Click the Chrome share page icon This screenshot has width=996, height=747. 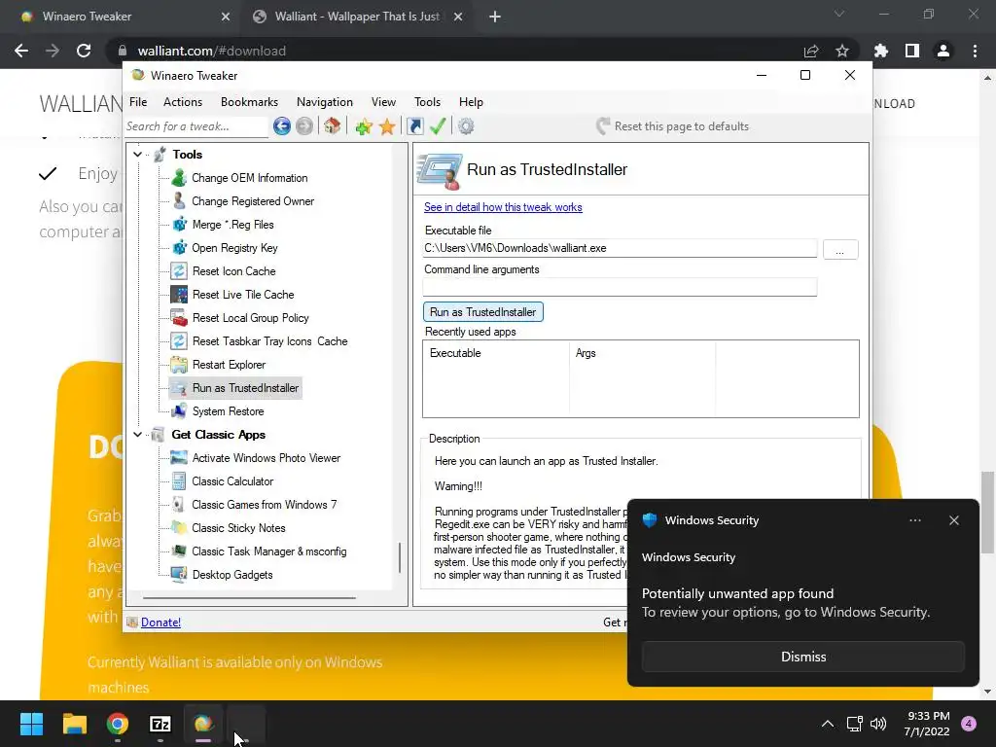(811, 51)
